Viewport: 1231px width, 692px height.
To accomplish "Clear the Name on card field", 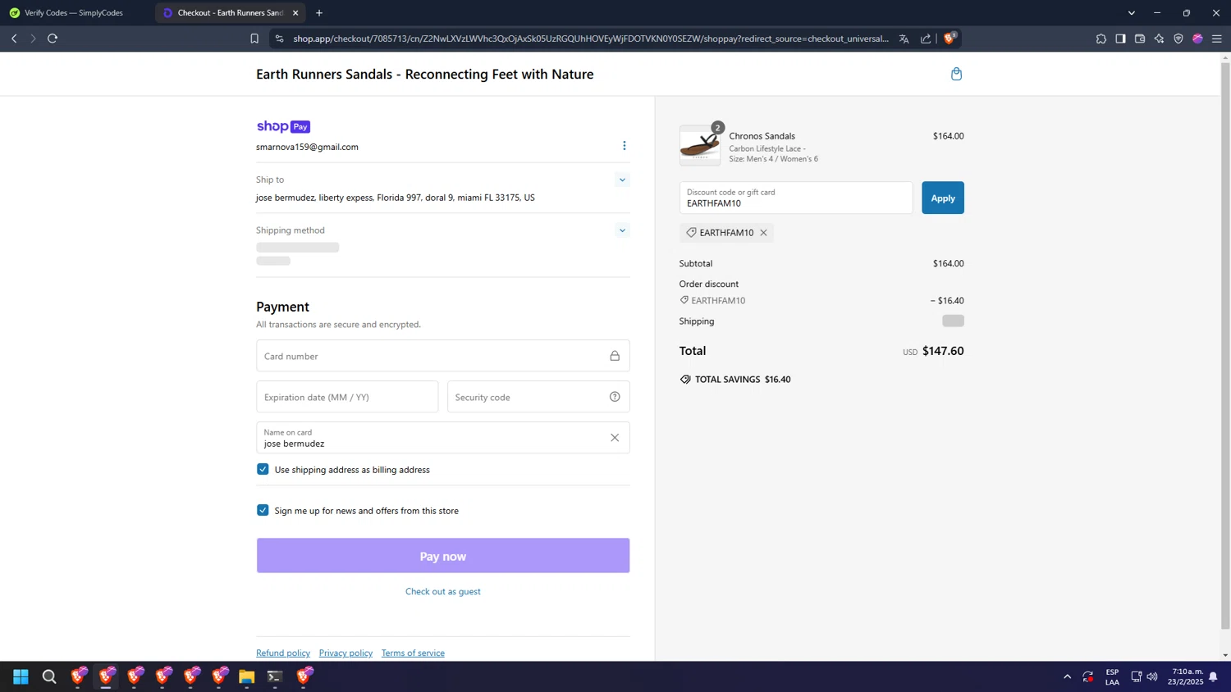I will point(615,438).
